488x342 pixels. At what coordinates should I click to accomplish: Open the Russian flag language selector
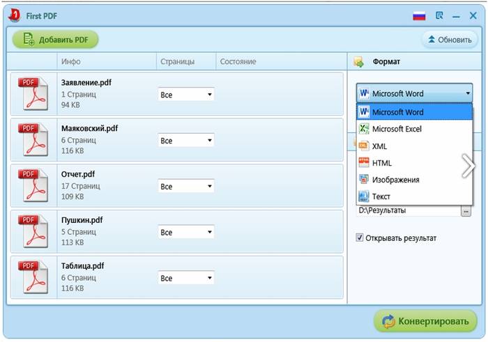(419, 16)
